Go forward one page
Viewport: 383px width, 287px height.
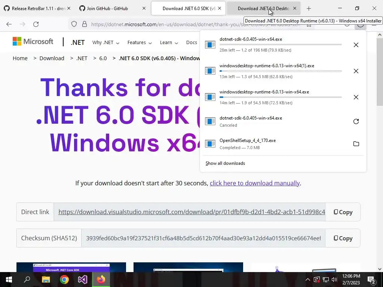(22, 24)
